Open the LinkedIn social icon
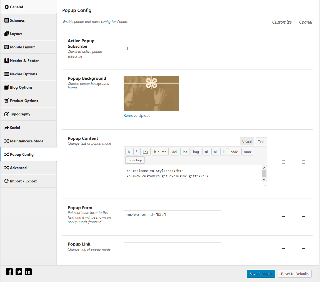 (28, 272)
